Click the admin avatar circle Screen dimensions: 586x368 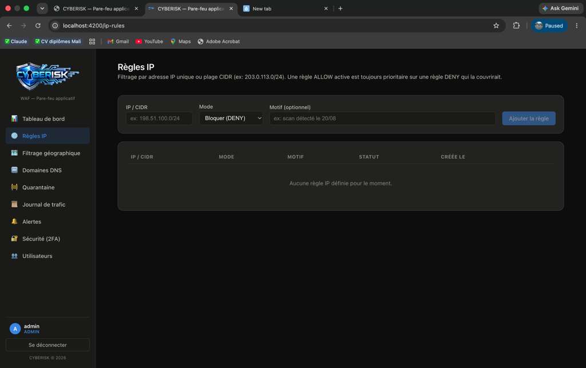pos(15,329)
